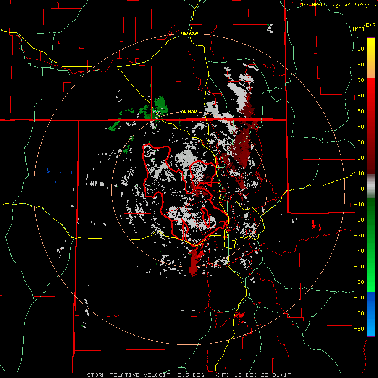The height and width of the screenshot is (378, 378).
Task: Click the NEXR label above color scale
Action: point(369,25)
